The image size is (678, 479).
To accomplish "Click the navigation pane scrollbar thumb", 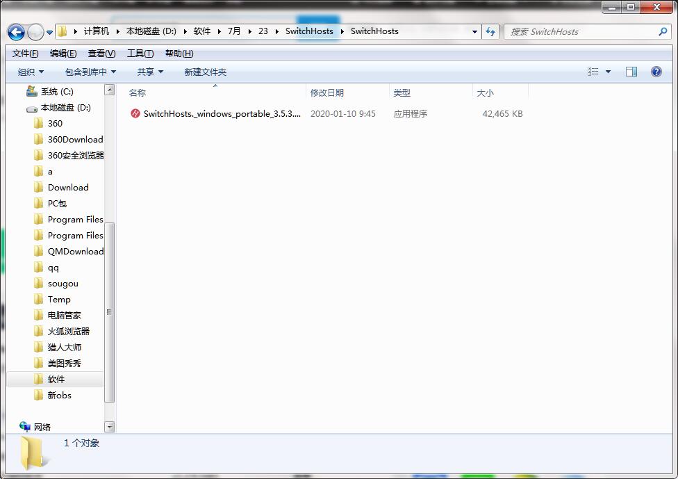I will (x=109, y=312).
